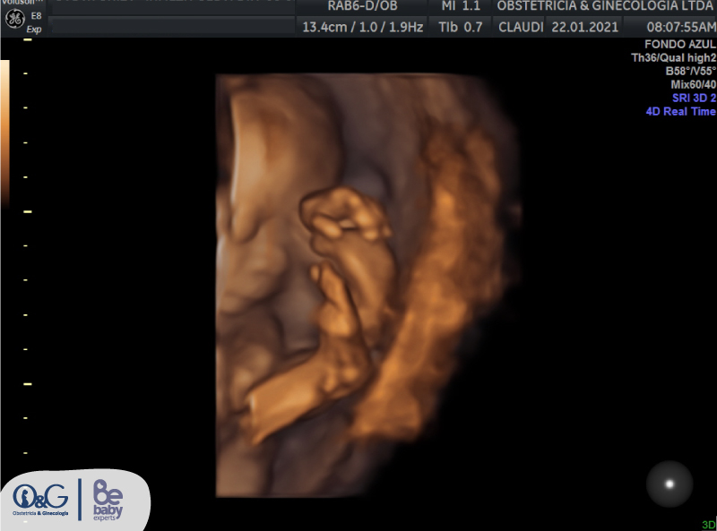717x531 pixels.
Task: Select the RAB6-D/OB probe label
Action: (362, 6)
